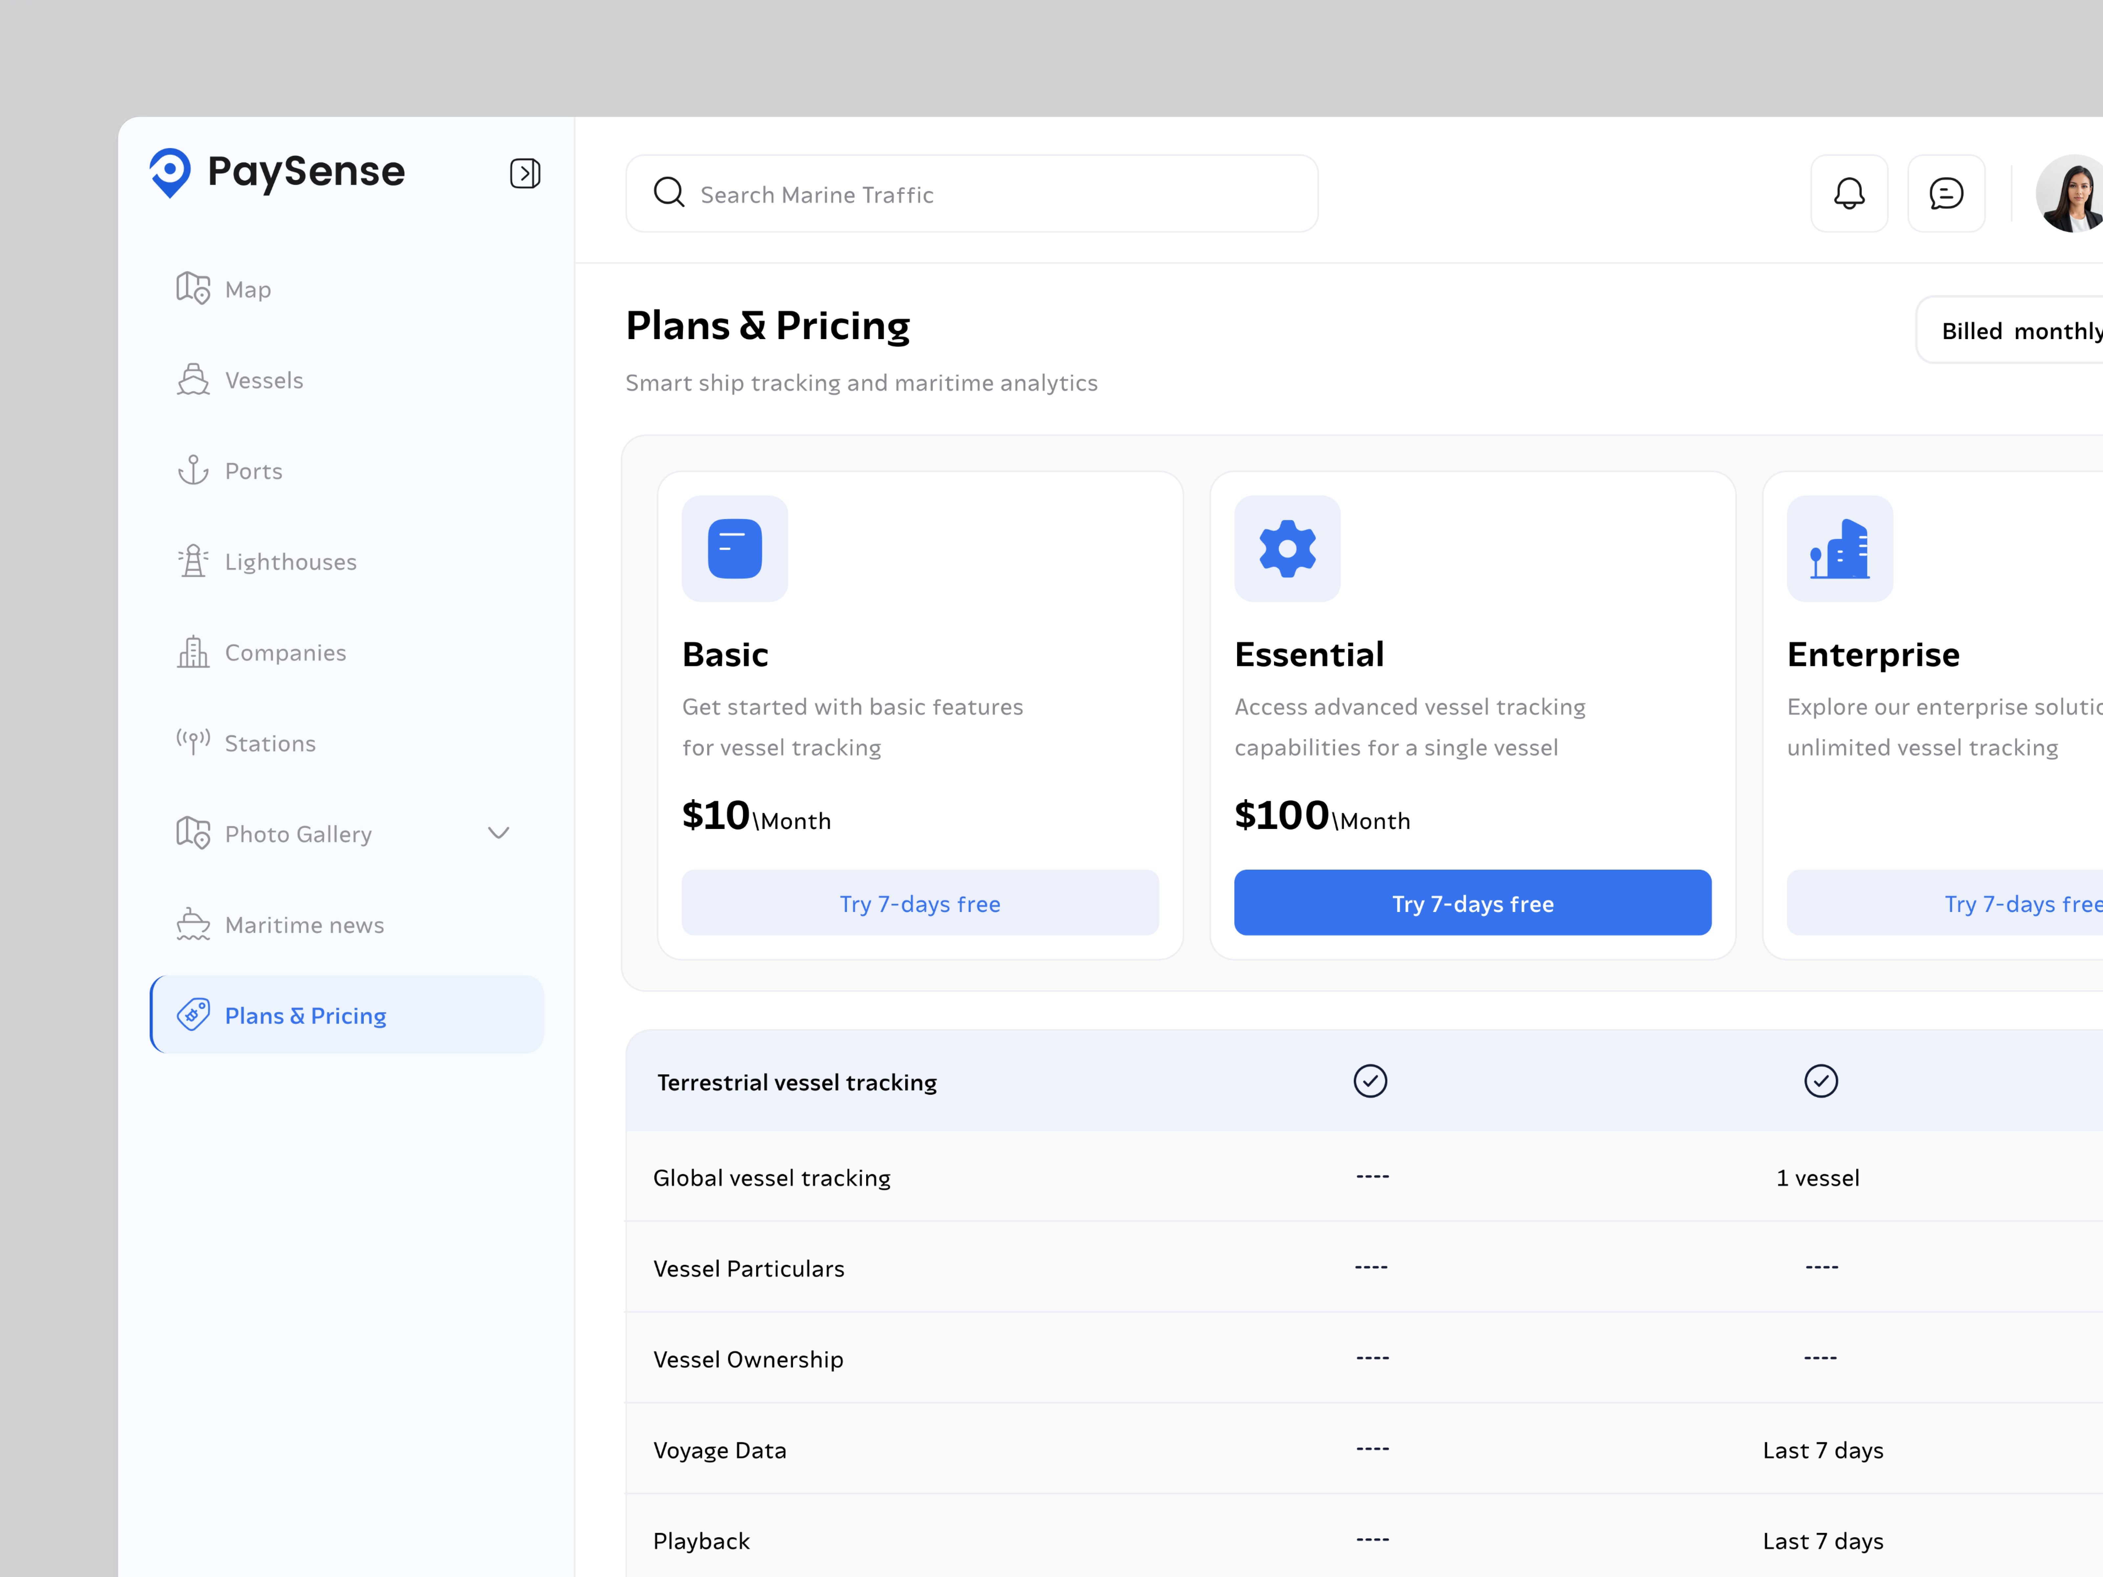
Task: Click the Photo Gallery icon
Action: [193, 833]
